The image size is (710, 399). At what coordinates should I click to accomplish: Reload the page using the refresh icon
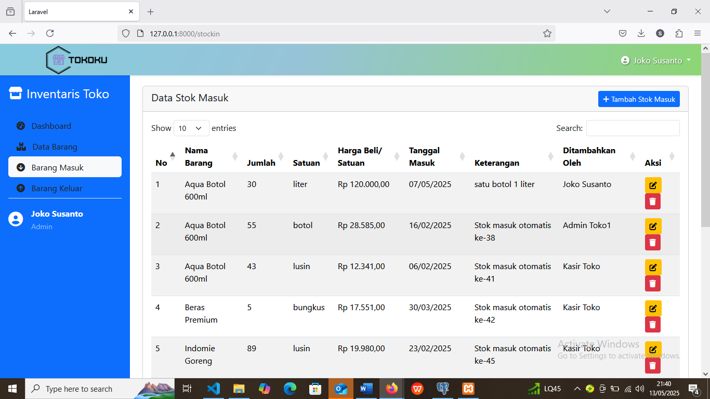coord(50,33)
